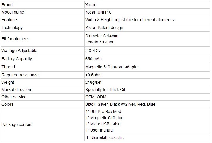Select the Yocan UNI Pro model name
Image resolution: width=212 pixels, height=143 pixels.
click(98, 12)
